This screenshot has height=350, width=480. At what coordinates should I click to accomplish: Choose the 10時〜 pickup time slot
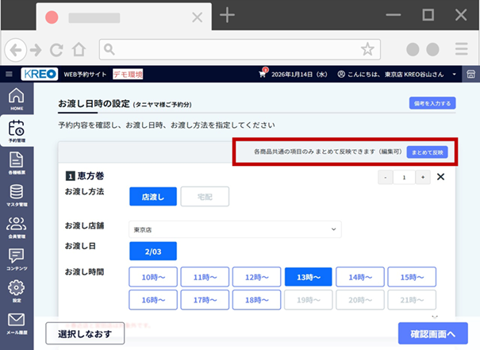click(x=153, y=277)
